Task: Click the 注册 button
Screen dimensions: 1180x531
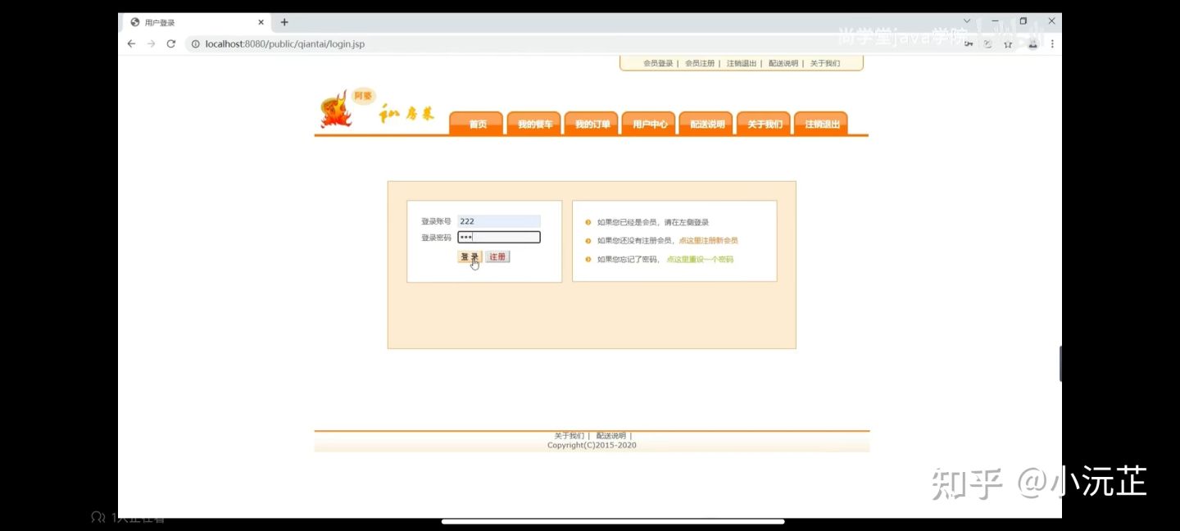Action: pyautogui.click(x=497, y=256)
